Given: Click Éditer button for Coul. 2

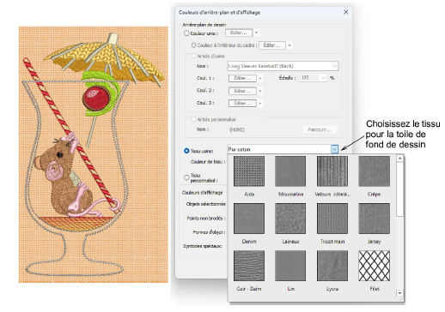Looking at the screenshot, I should point(242,91).
